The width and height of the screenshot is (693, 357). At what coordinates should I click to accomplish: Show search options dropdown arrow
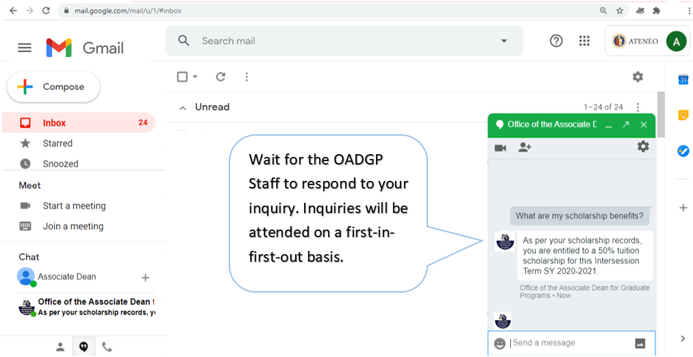pos(503,41)
